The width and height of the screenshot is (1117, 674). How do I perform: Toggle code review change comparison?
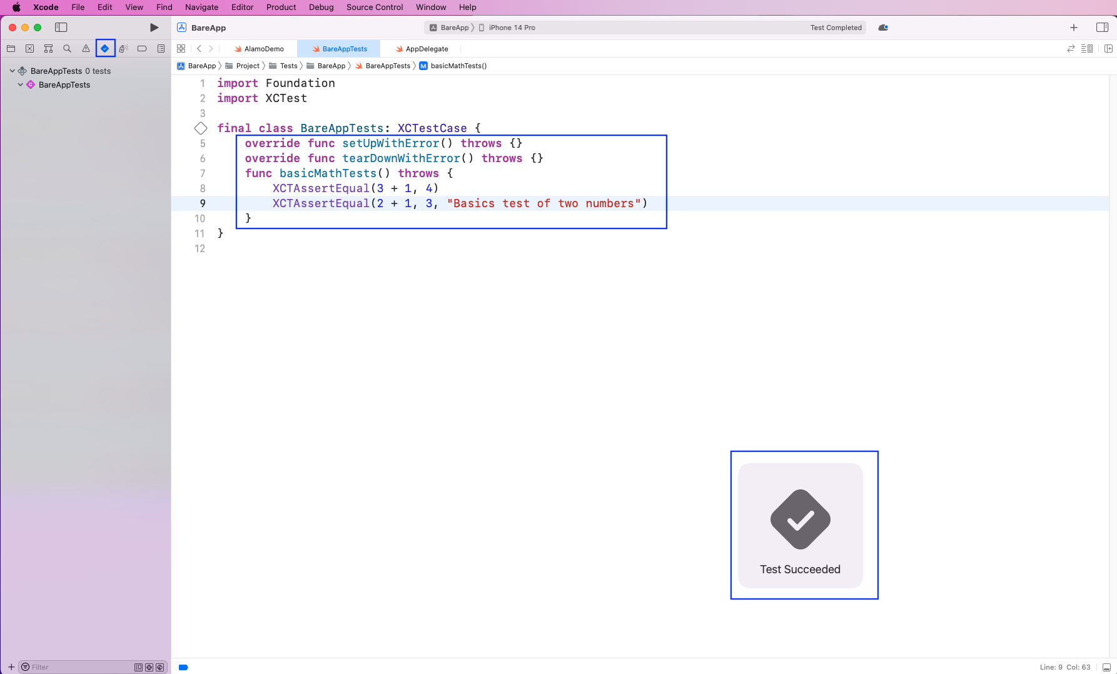(x=1071, y=49)
